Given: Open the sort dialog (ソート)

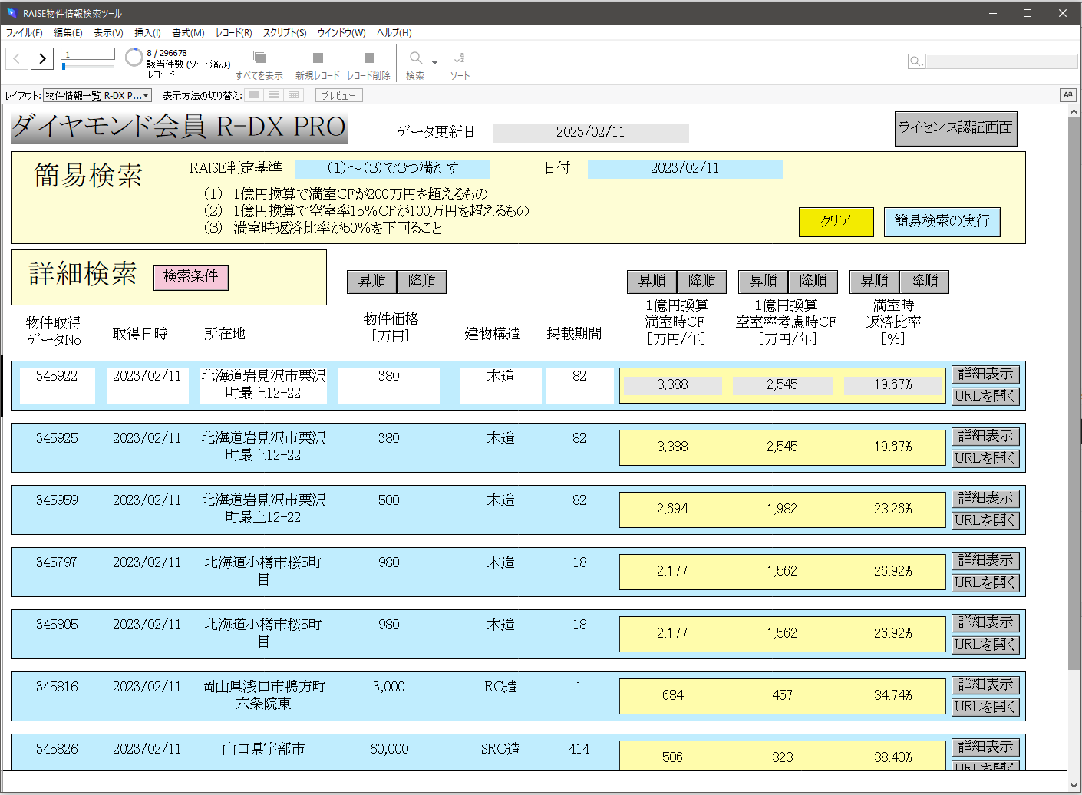Looking at the screenshot, I should pyautogui.click(x=459, y=58).
